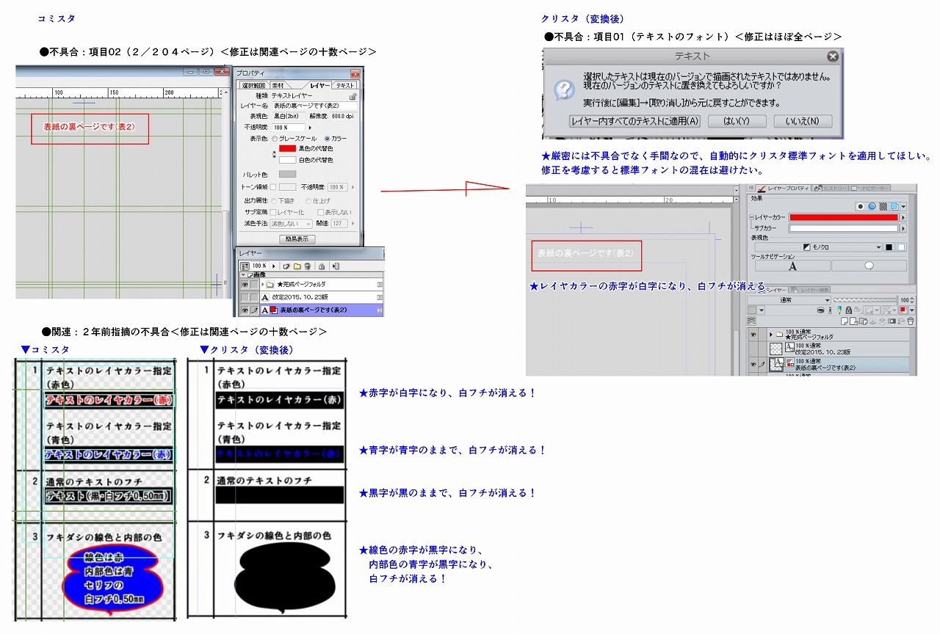Image resolution: width=940 pixels, height=634 pixels.
Task: Click the layer color effect icon
Action: [895, 207]
